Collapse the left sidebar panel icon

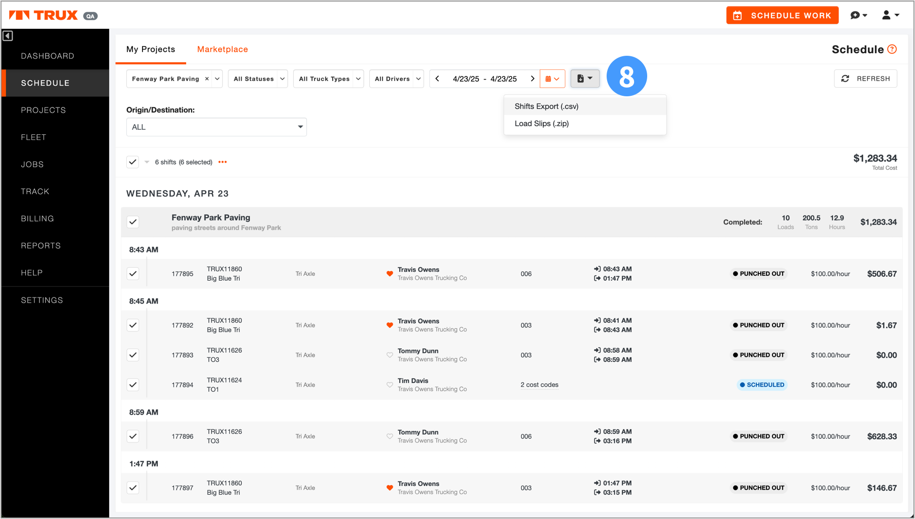[x=8, y=36]
